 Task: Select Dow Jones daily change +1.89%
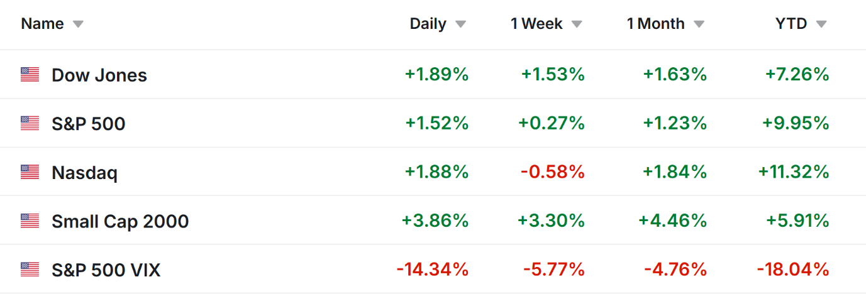(x=437, y=75)
